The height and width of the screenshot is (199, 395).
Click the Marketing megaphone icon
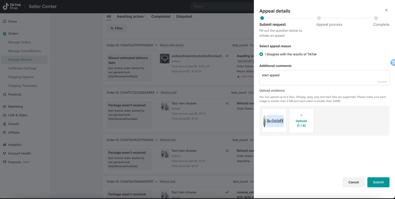click(5, 106)
